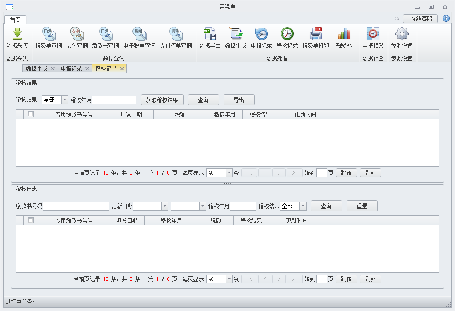455x311 pixels.
Task: Click the application icon in title bar
Action: tap(10, 6)
